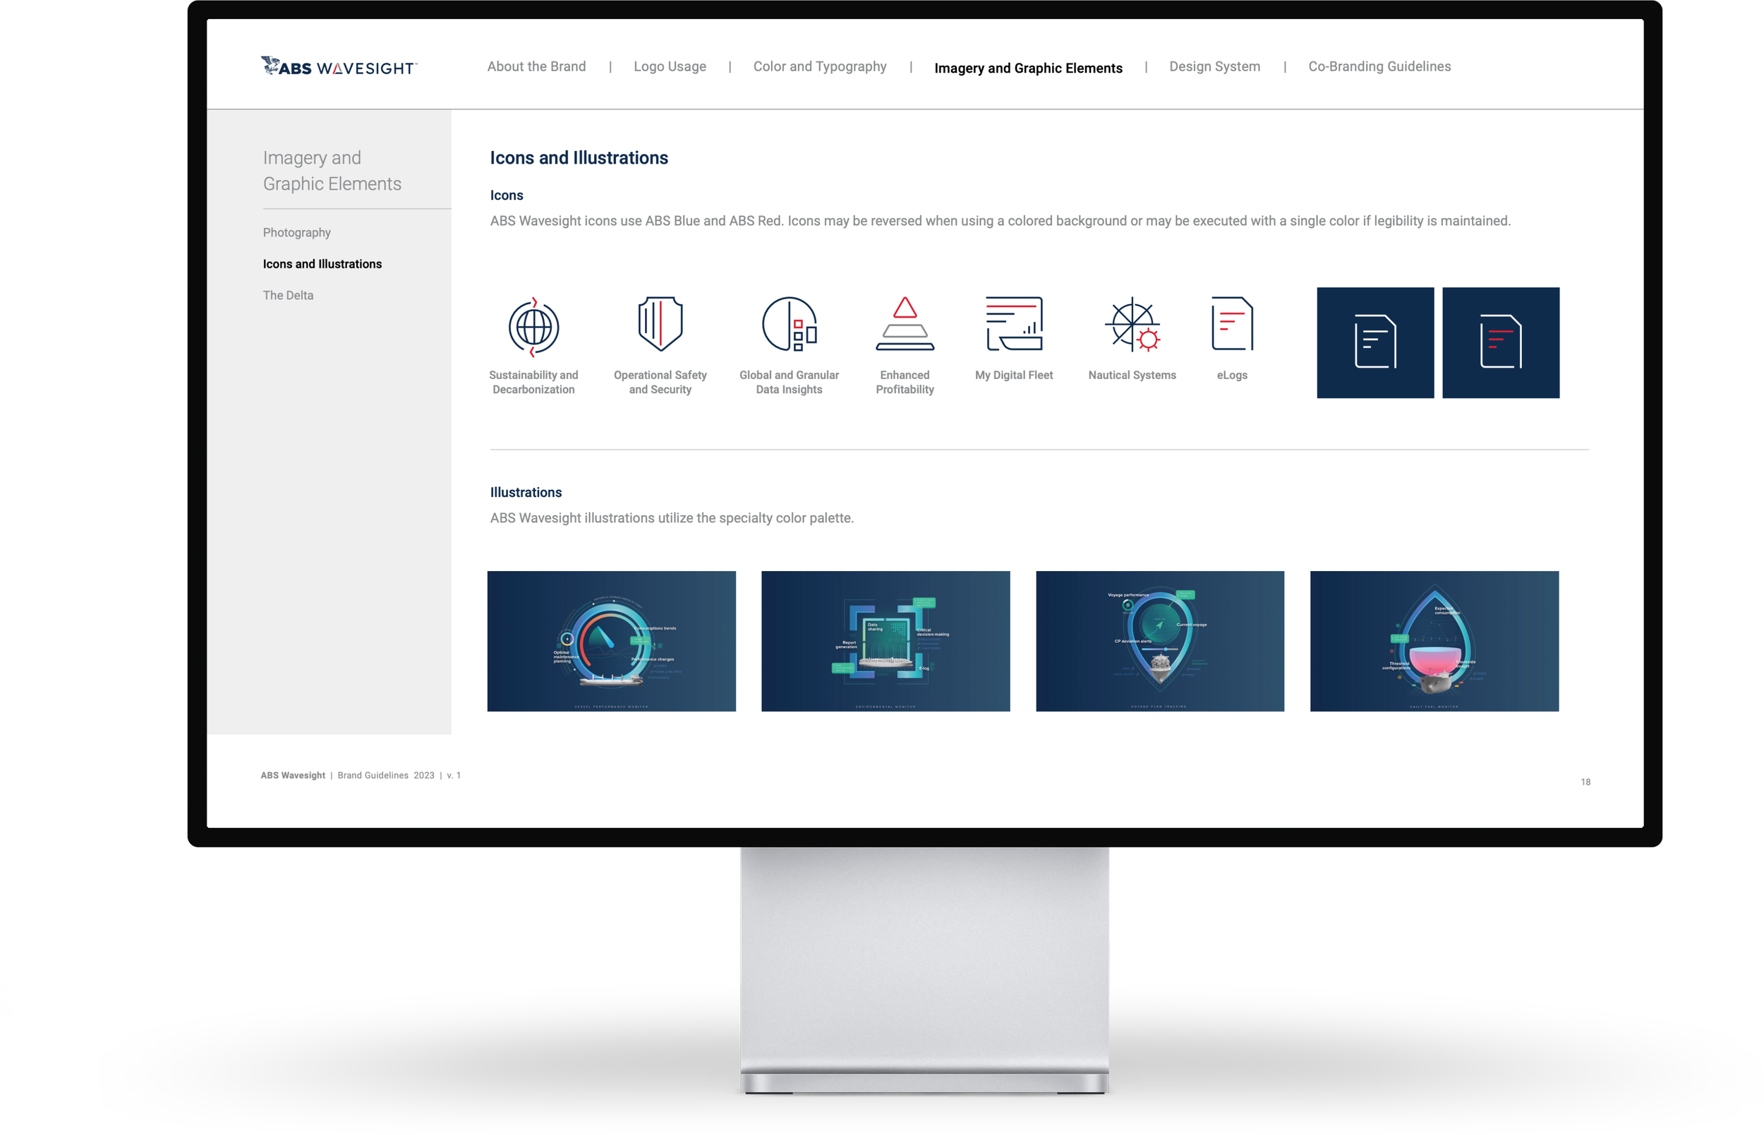Viewport: 1764px width, 1135px height.
Task: Open Photography in the sidebar
Action: point(297,232)
